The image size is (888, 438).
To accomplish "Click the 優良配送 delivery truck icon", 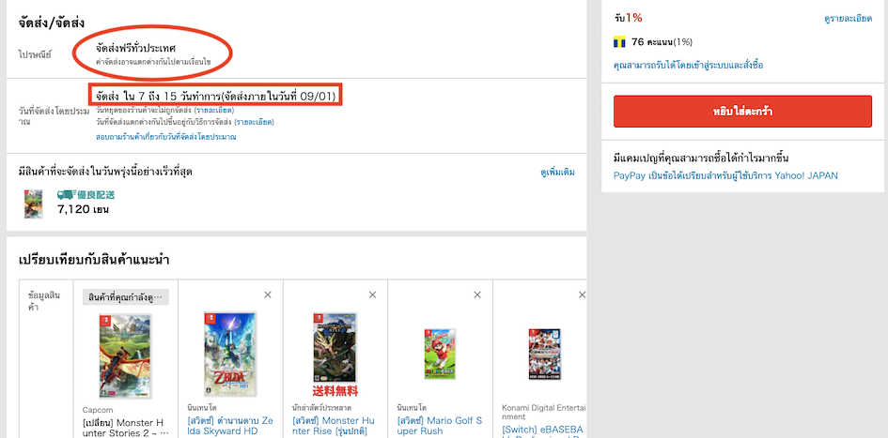I will tap(67, 195).
